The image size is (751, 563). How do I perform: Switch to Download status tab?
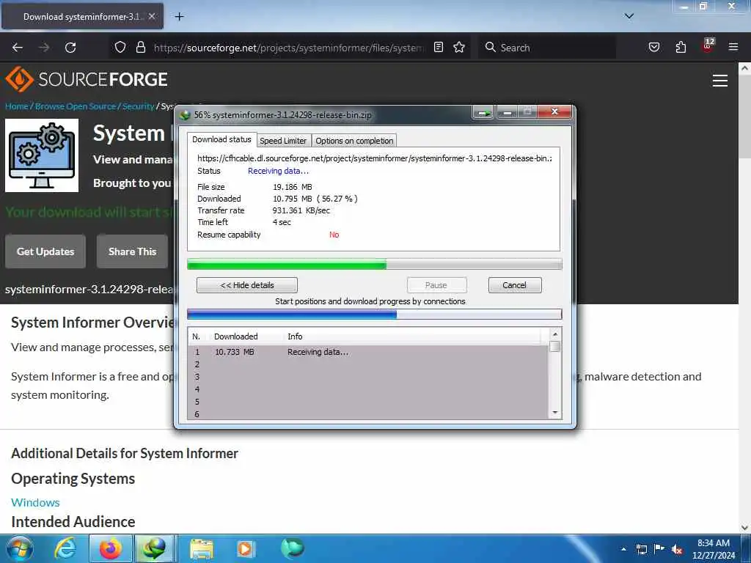click(221, 139)
